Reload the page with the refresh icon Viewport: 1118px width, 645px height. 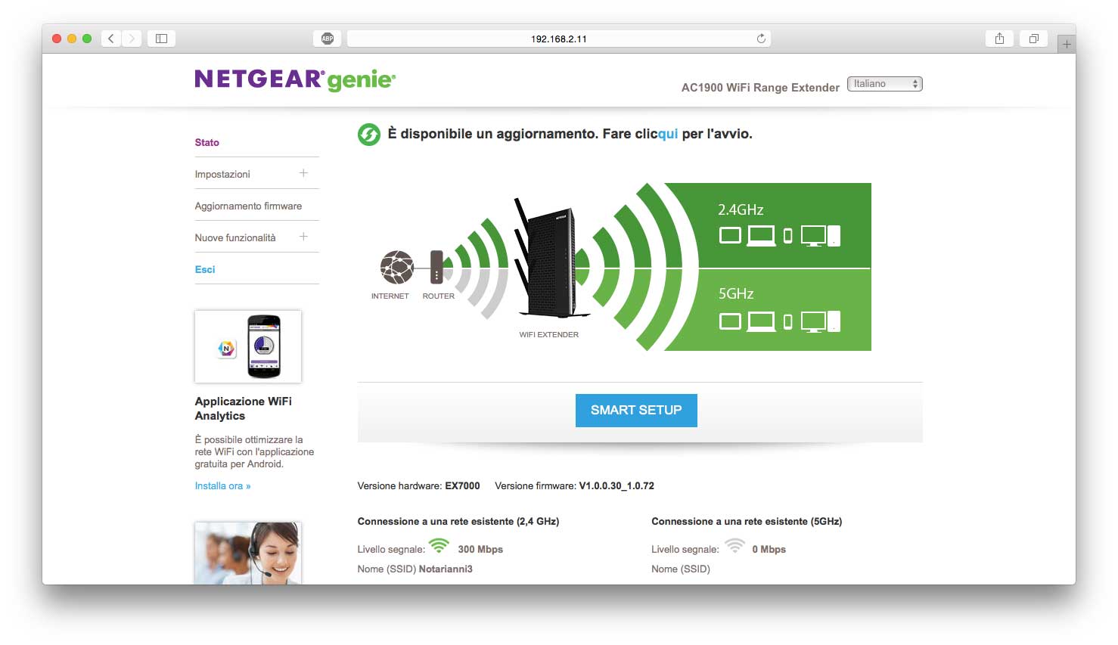pos(761,39)
